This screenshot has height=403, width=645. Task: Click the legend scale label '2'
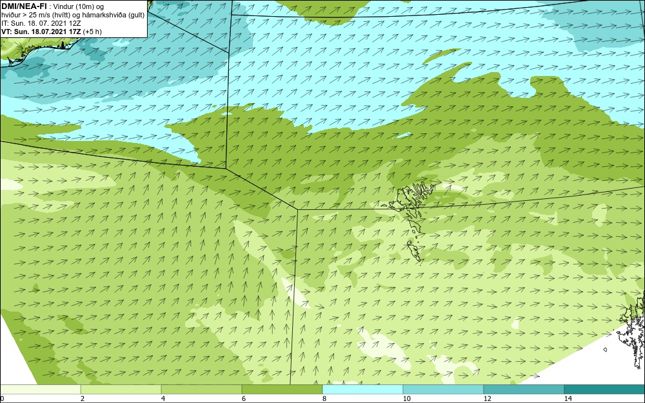[83, 398]
